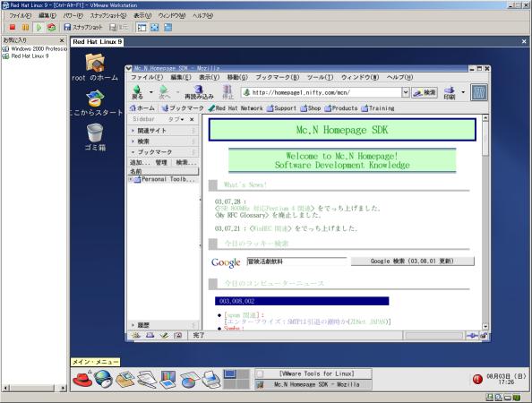Click the red VMware power off button
The height and width of the screenshot is (403, 532).
(x=13, y=27)
